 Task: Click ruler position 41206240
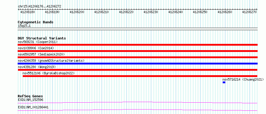click(175, 12)
